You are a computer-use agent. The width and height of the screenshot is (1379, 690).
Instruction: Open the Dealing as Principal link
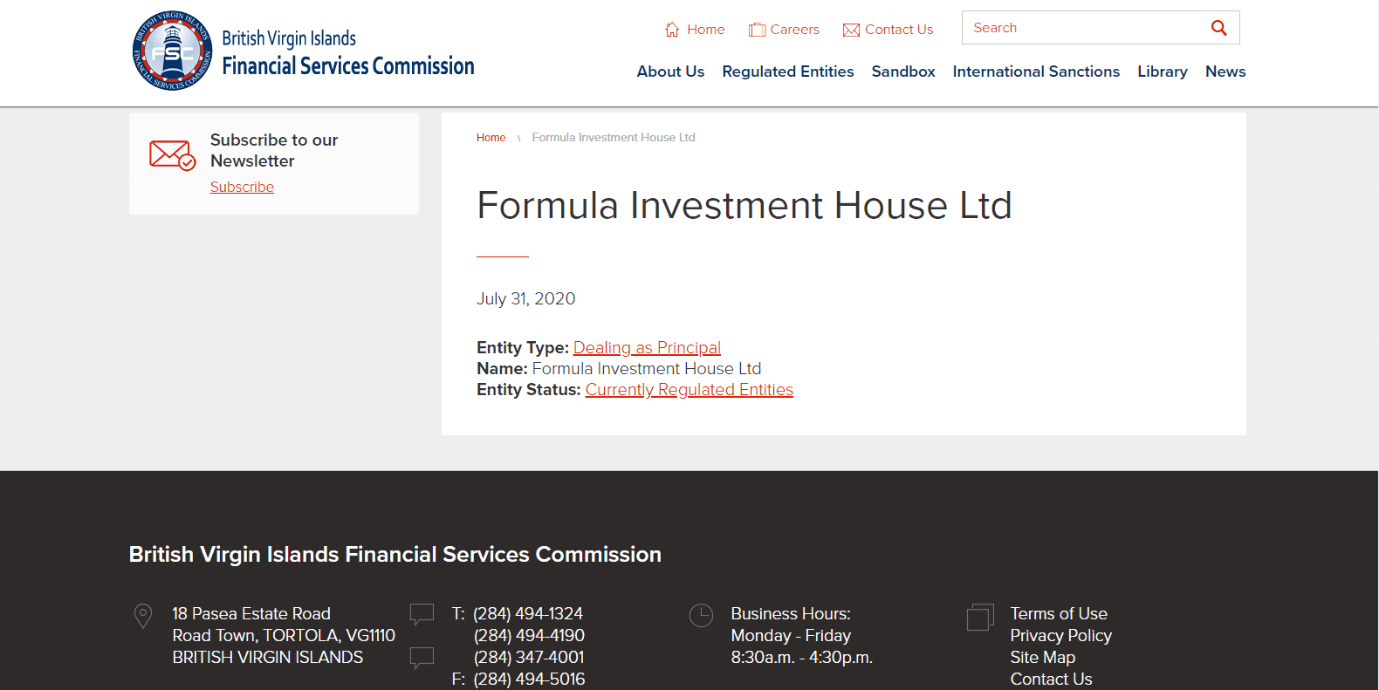(x=647, y=348)
